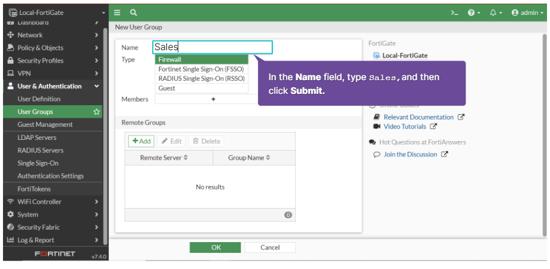This screenshot has width=550, height=269.
Task: Click the User & Authentication person icon
Action: [x=10, y=86]
